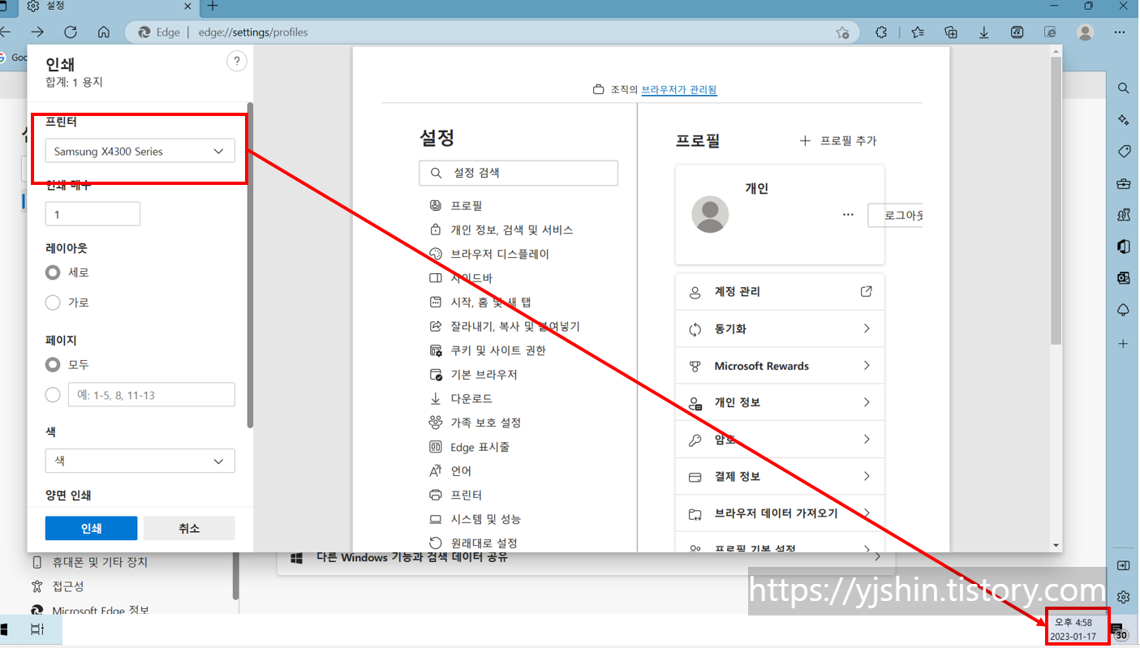Click the page range field 예: 1-5, 8, 11-13
Viewport: 1140px width, 648px height.
click(151, 395)
